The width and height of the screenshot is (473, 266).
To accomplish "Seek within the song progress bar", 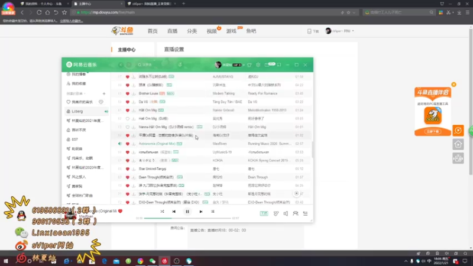I will [x=187, y=218].
